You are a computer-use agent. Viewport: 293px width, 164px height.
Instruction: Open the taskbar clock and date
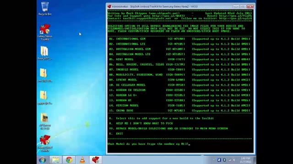(x=245, y=160)
